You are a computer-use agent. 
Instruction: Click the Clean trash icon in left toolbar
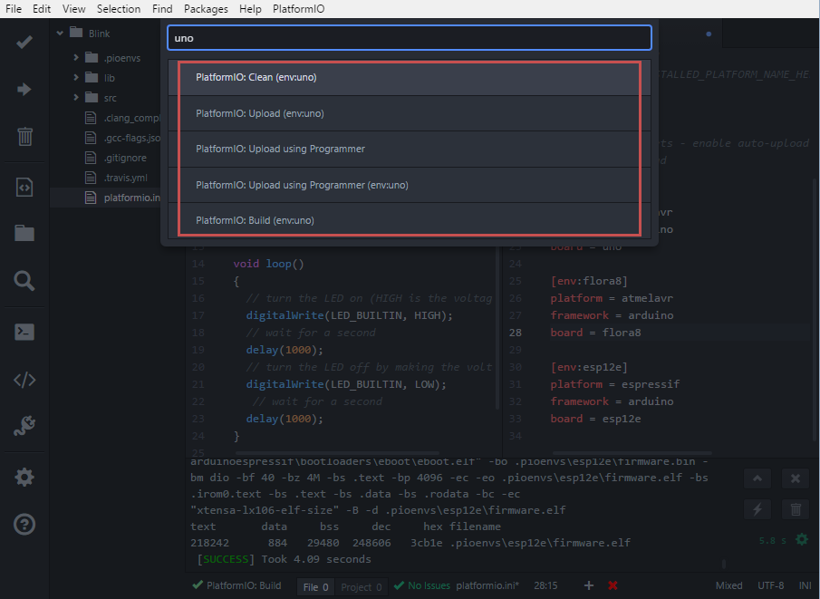point(24,137)
